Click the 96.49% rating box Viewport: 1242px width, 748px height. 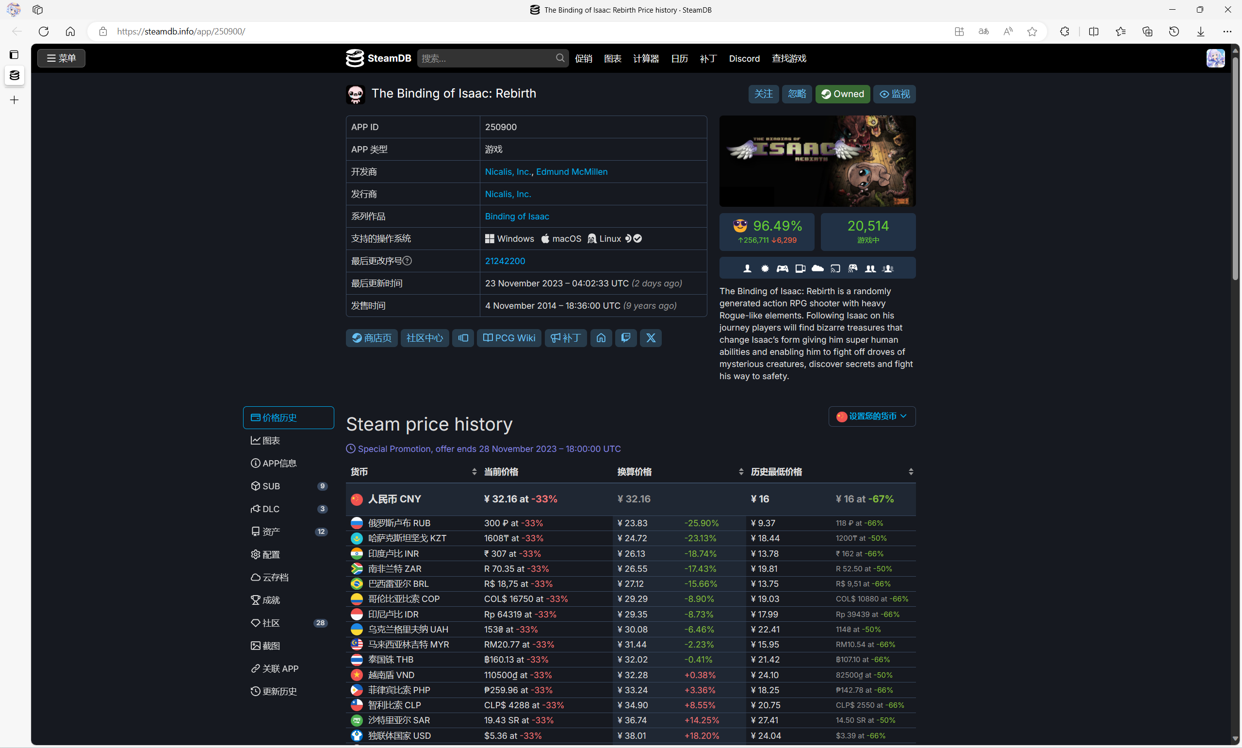point(767,232)
